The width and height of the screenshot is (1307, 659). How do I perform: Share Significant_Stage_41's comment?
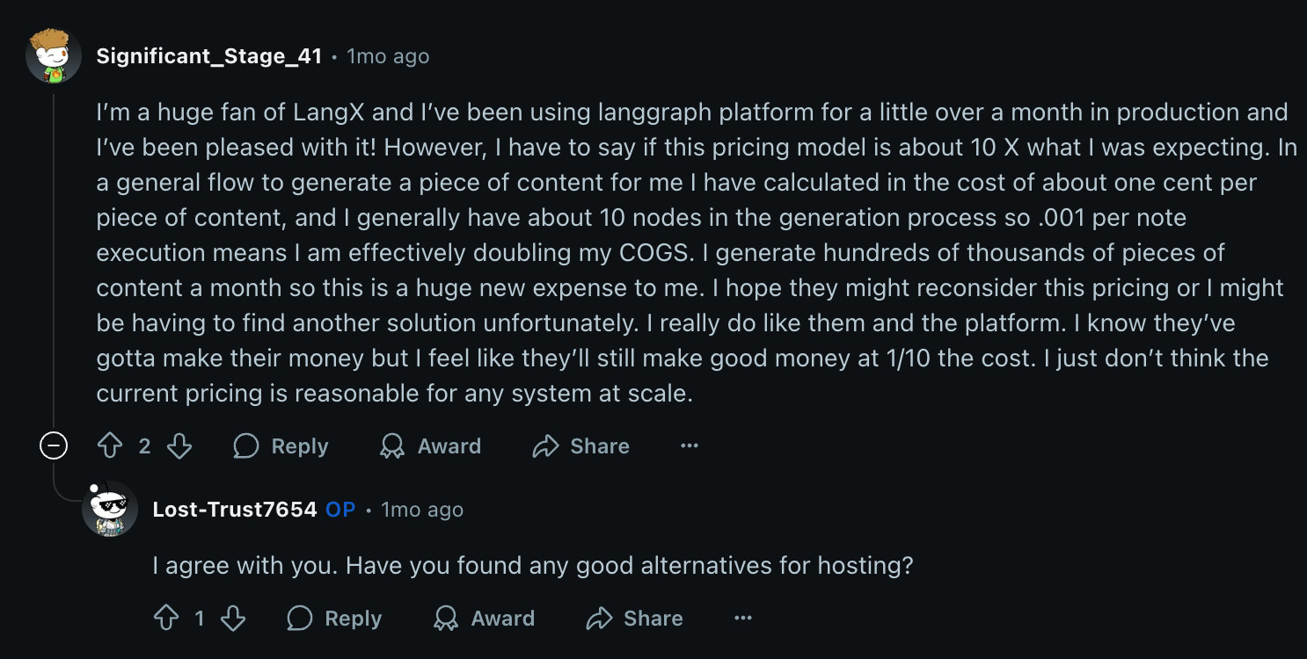pyautogui.click(x=581, y=446)
